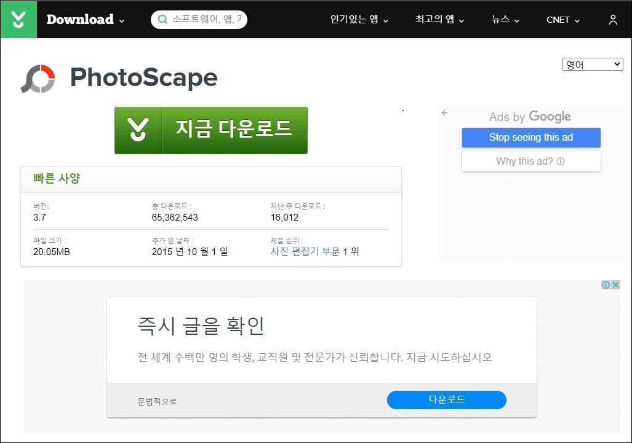Click the 빠른 사양 heading
The width and height of the screenshot is (632, 443).
click(57, 178)
